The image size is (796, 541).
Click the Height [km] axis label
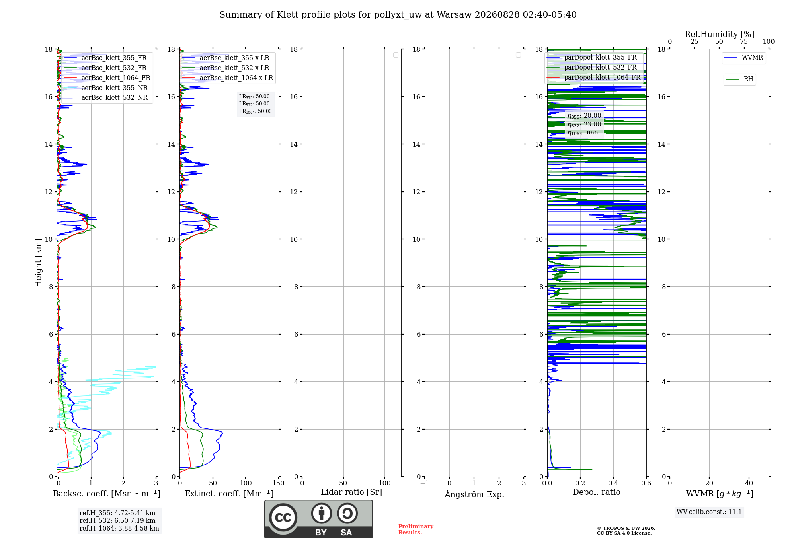(x=38, y=263)
